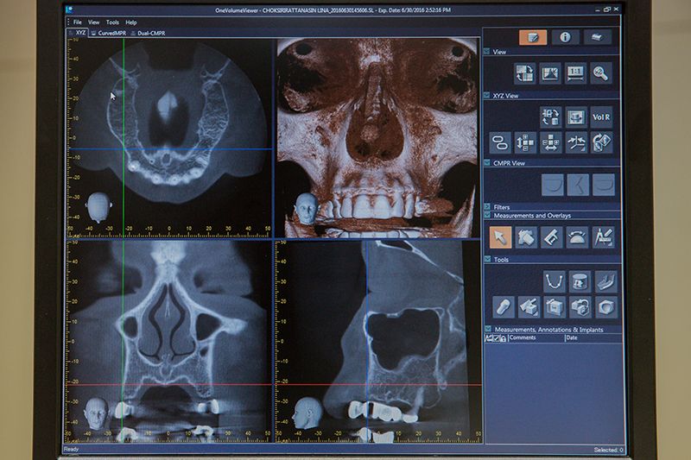Click the camera snapshot box tool icon
This screenshot has width=691, height=460.
555,307
